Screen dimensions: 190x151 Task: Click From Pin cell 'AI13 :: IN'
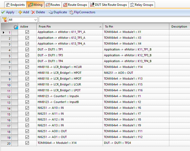pos(70,126)
